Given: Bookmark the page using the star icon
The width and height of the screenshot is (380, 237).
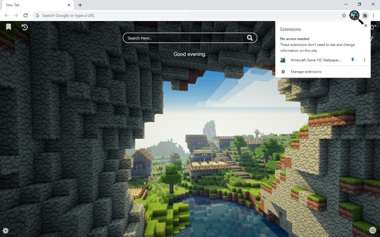Looking at the screenshot, I should 344,16.
